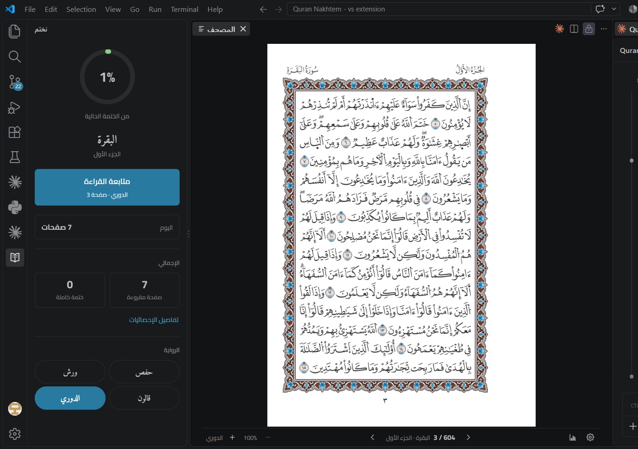Split the المصحف editor
Screen dimensions: 638x449
coord(574,29)
